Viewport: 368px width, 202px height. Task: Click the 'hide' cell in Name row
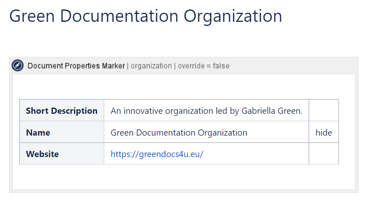tap(323, 133)
